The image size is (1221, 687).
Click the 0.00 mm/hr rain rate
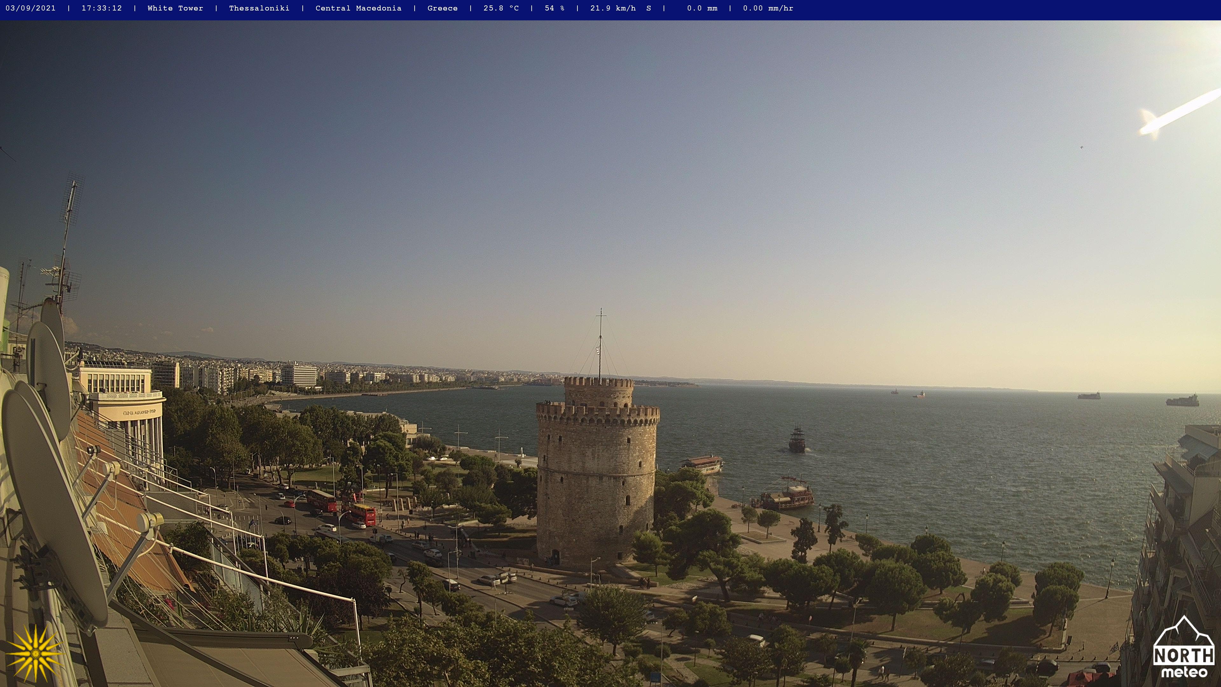[767, 8]
